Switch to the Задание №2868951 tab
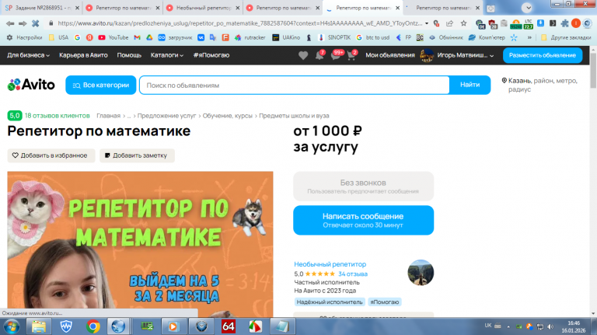The width and height of the screenshot is (597, 335). [x=40, y=8]
